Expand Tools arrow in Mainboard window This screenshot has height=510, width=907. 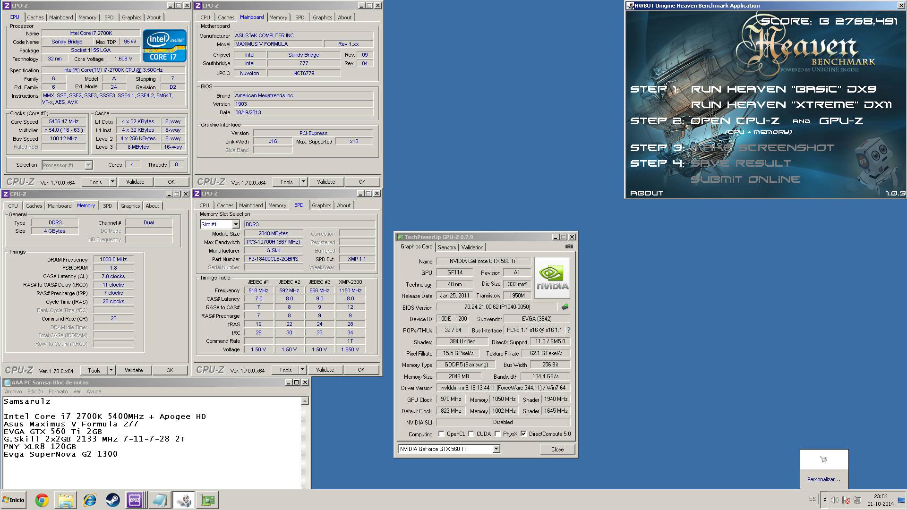[303, 182]
